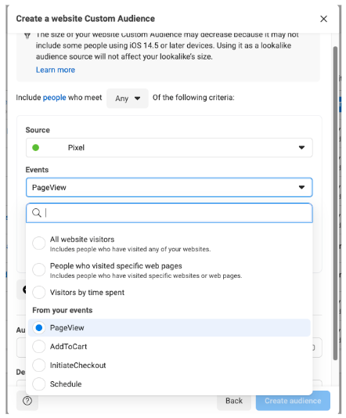
Task: Select People who visited specific web pages
Action: click(39, 269)
